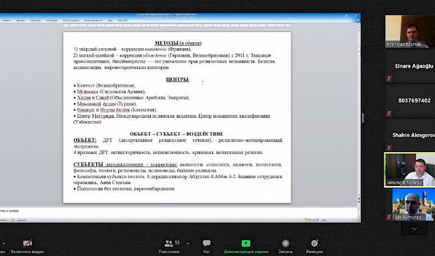Viewport: 435px width, 256px height.
Task: Click the heading МЕТОДЫ (в общем) on the slide
Action: 179,43
